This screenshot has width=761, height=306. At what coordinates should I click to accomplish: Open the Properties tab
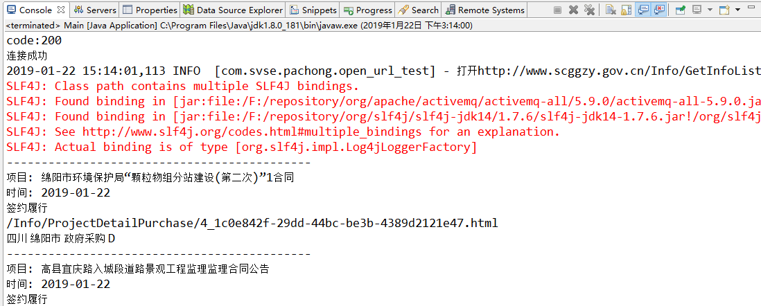(150, 10)
